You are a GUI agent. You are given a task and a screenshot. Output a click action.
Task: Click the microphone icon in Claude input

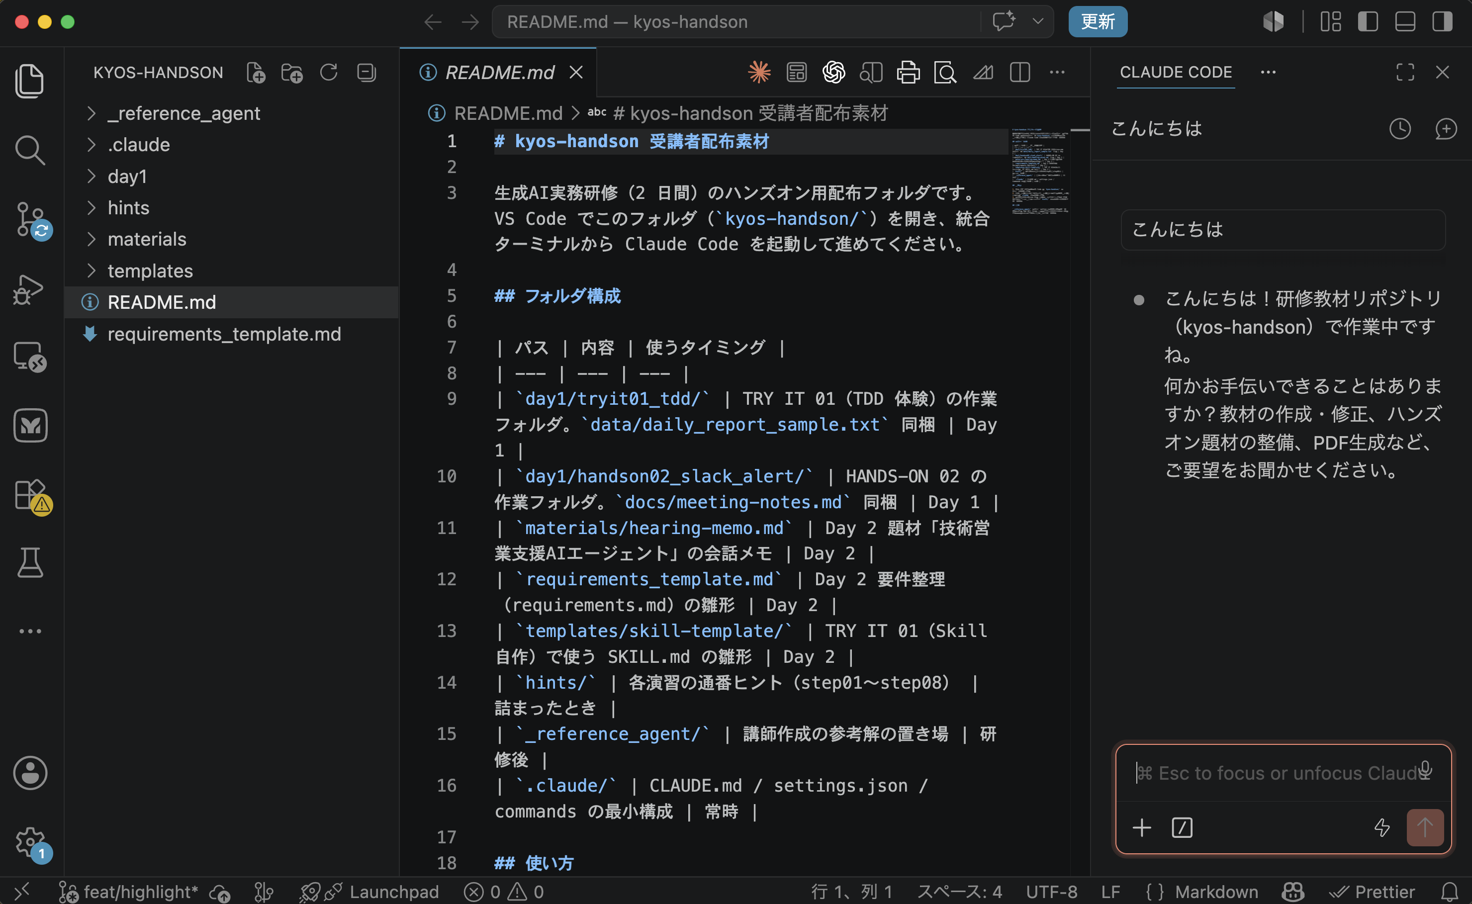(1425, 769)
